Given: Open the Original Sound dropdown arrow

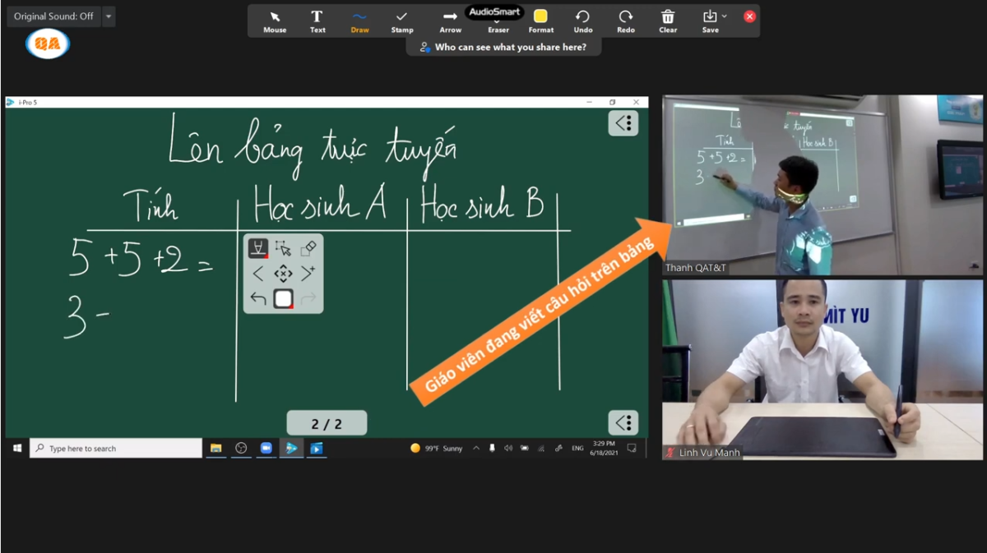Looking at the screenshot, I should point(109,16).
